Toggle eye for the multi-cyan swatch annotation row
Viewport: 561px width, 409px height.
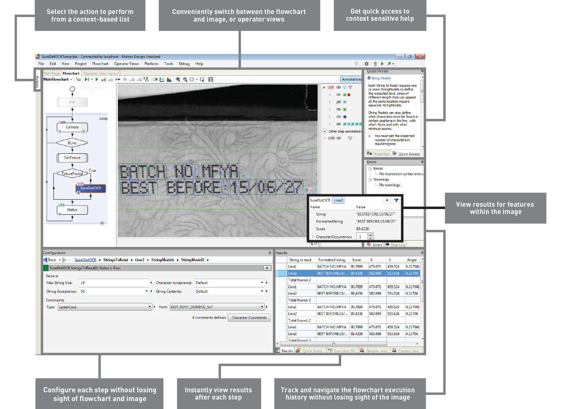[x=338, y=124]
